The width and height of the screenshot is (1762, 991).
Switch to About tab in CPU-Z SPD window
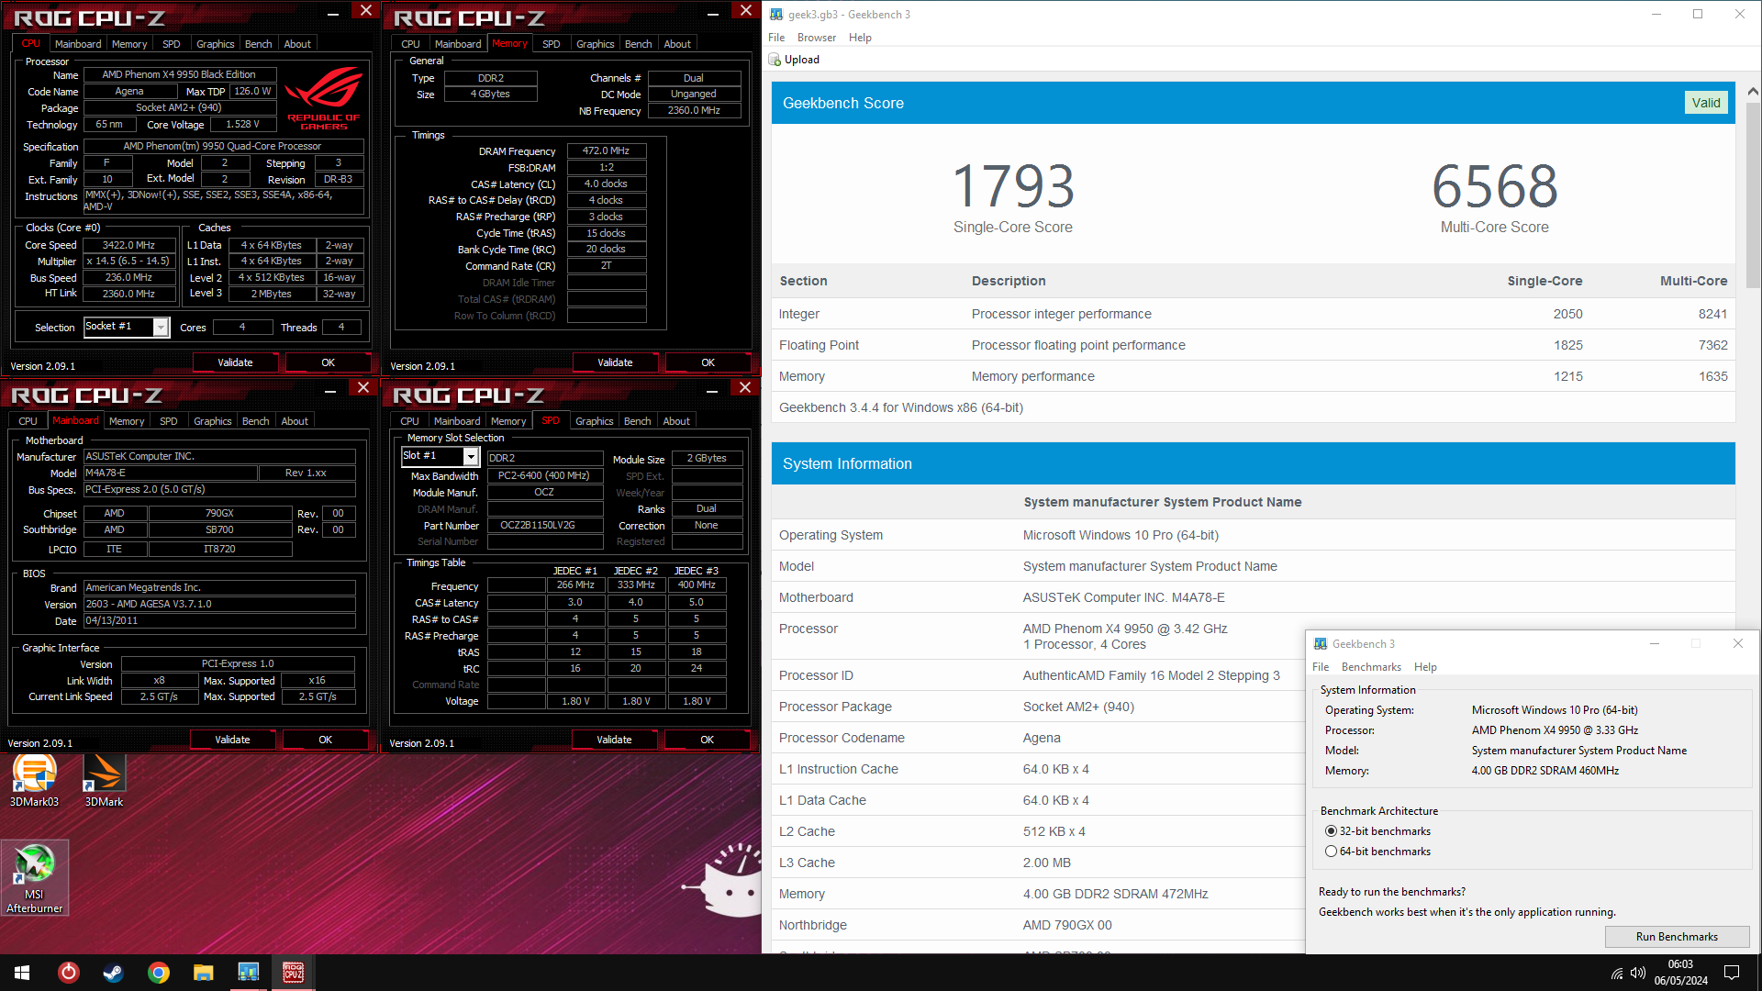point(676,421)
